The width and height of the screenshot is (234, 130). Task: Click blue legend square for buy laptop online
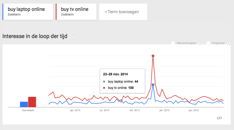pos(104,82)
